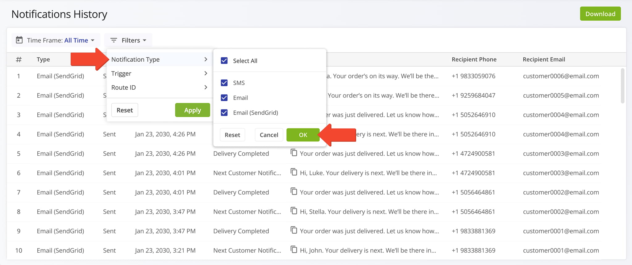Copy message icon in row 10

(x=294, y=250)
